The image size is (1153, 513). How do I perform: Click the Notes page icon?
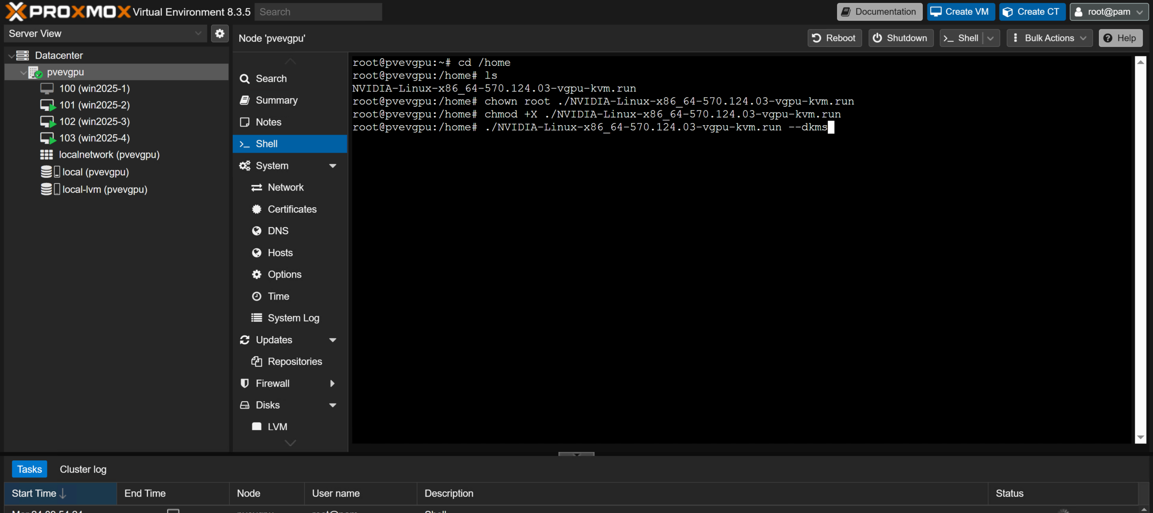point(245,122)
